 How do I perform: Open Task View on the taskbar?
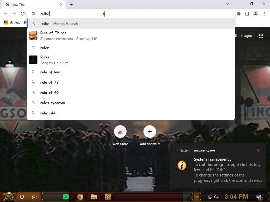[35, 197]
